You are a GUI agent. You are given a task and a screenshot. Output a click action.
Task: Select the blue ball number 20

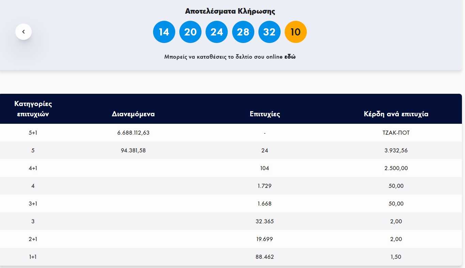tap(190, 32)
